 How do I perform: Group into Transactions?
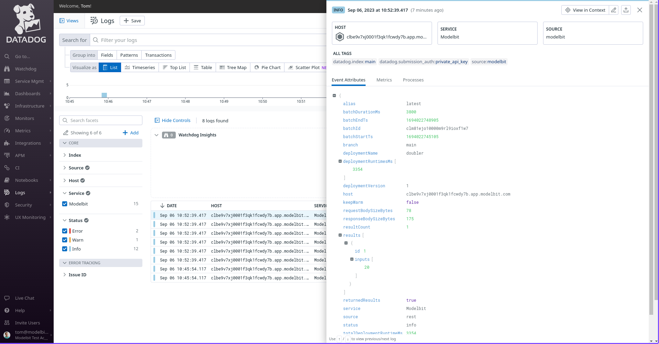coord(158,55)
